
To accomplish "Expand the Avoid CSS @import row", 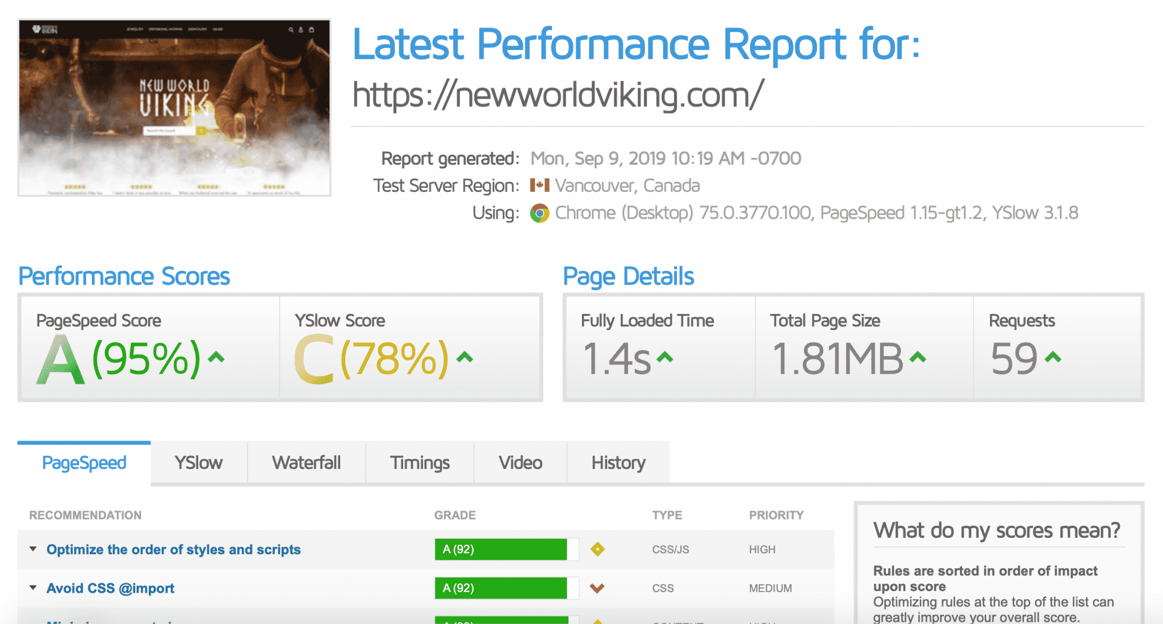I will [x=33, y=588].
